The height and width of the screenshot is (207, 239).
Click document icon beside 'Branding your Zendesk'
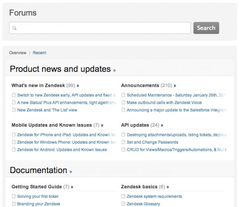pos(14,204)
